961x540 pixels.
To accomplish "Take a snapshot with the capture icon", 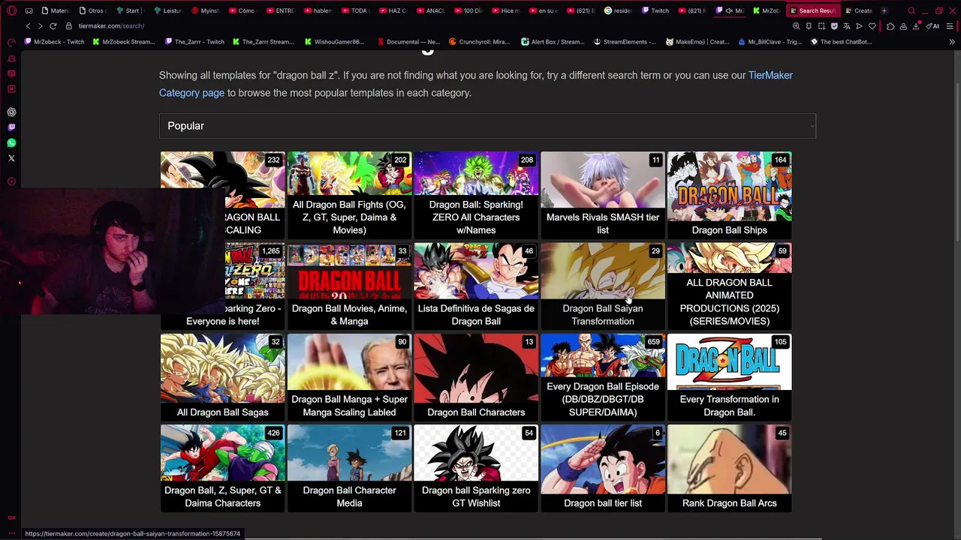I will click(821, 26).
